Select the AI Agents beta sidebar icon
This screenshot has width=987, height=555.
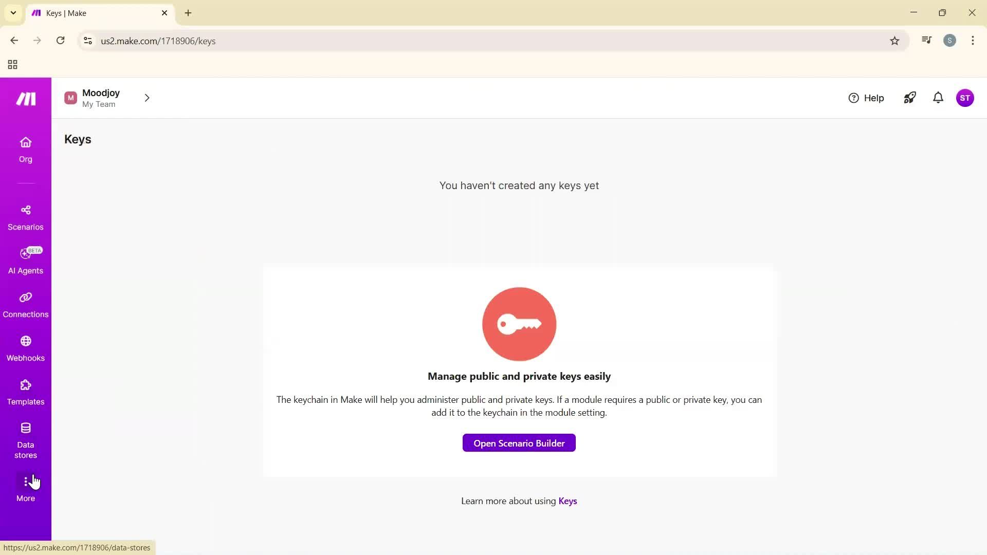pyautogui.click(x=25, y=261)
